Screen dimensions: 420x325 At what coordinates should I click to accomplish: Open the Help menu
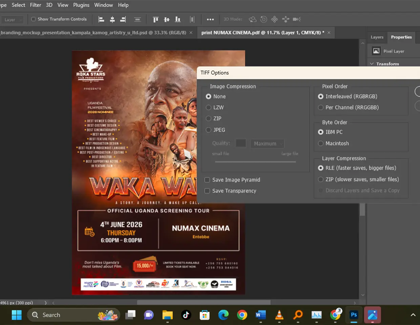click(x=123, y=5)
